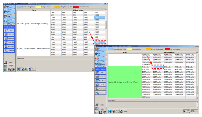
Task: Click Engine Oil Update Level Change (Distance) item
Action: (34, 48)
